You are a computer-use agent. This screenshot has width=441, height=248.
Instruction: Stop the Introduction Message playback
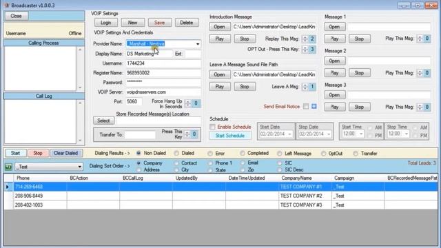tap(245, 39)
